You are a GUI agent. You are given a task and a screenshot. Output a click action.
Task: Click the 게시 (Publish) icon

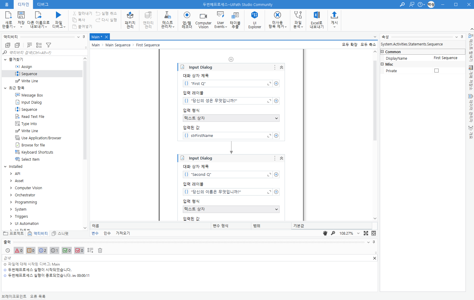(x=334, y=15)
